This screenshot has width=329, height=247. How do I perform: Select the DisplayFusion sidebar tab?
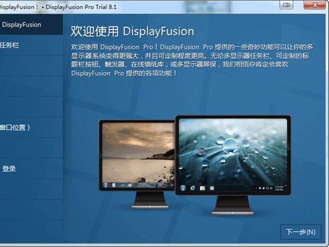(32, 25)
